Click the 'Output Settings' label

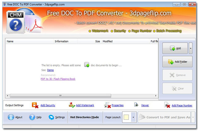pos(14,105)
